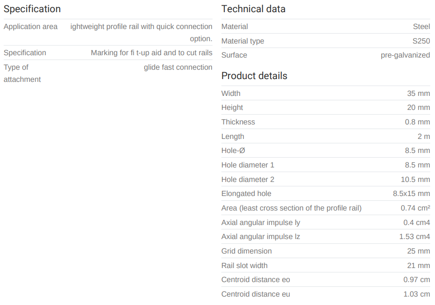Select the Axial angular impulse ly value
The image size is (435, 305).
pyautogui.click(x=416, y=223)
